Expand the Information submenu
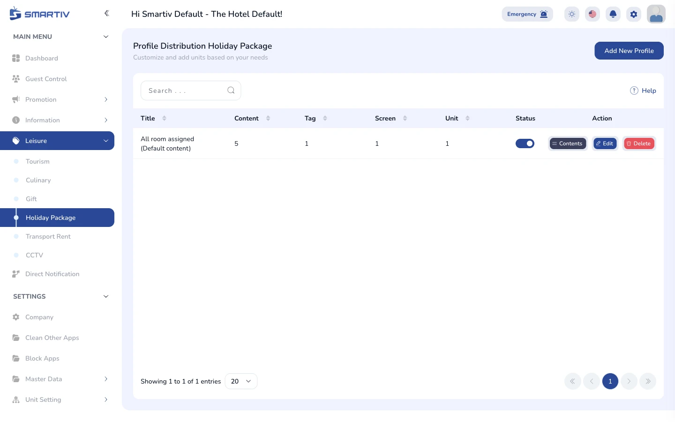Screen dimensions: 675x422 tap(106, 120)
